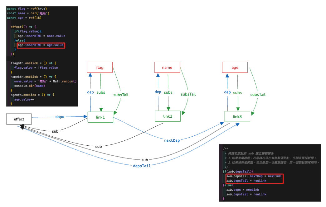Click the green link2 node

(168, 116)
